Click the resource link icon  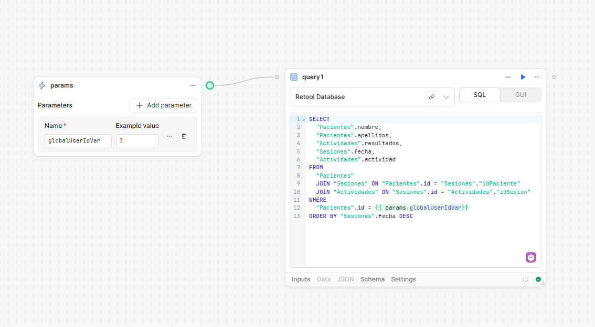pyautogui.click(x=432, y=97)
